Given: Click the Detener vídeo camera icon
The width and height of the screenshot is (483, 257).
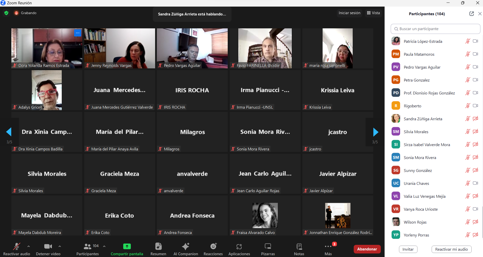Looking at the screenshot, I should pyautogui.click(x=48, y=246).
